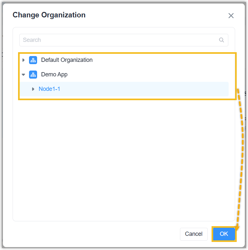Click blank space right of Demo App label
248x250 pixels.
tap(145, 74)
